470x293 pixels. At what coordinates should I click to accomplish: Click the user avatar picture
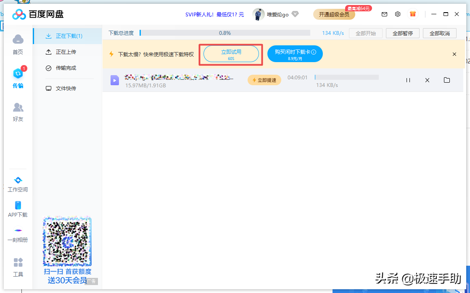[x=259, y=14]
